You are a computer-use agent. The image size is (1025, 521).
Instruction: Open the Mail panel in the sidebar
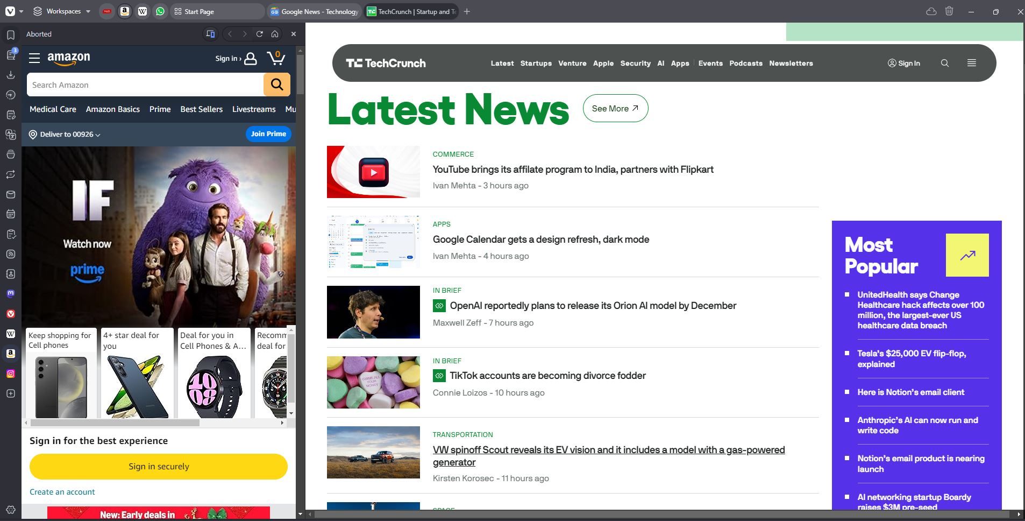pyautogui.click(x=10, y=194)
